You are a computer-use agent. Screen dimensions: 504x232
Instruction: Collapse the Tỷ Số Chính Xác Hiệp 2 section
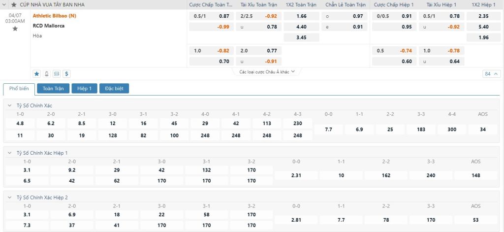point(10,197)
